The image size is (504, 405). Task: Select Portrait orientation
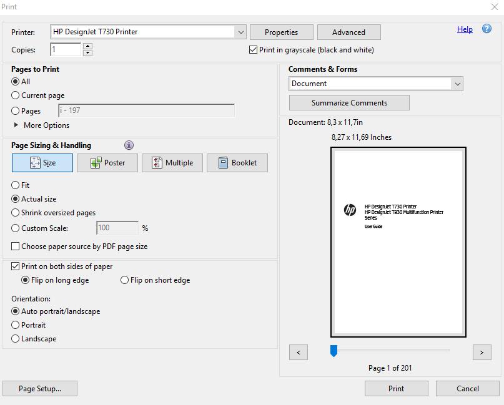(x=15, y=325)
